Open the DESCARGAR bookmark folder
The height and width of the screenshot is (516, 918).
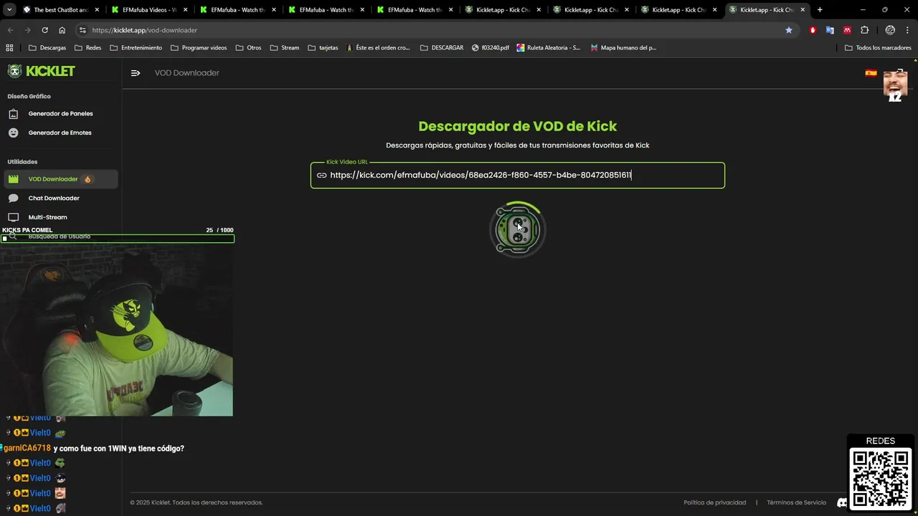coord(442,47)
